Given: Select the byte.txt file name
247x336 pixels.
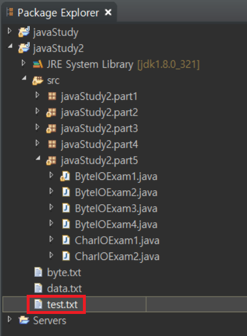Looking at the screenshot, I should point(64,273).
